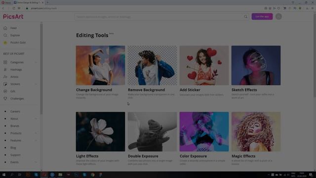Screen dimensions: 316x178
Task: Open Task View on the taskbar
Action: tap(20, 175)
